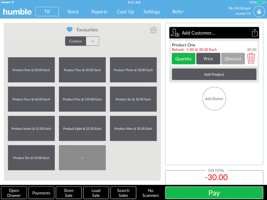
Task: Tap the lock icon to lock till
Action: (x=259, y=11)
